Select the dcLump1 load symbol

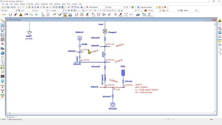coord(113,105)
